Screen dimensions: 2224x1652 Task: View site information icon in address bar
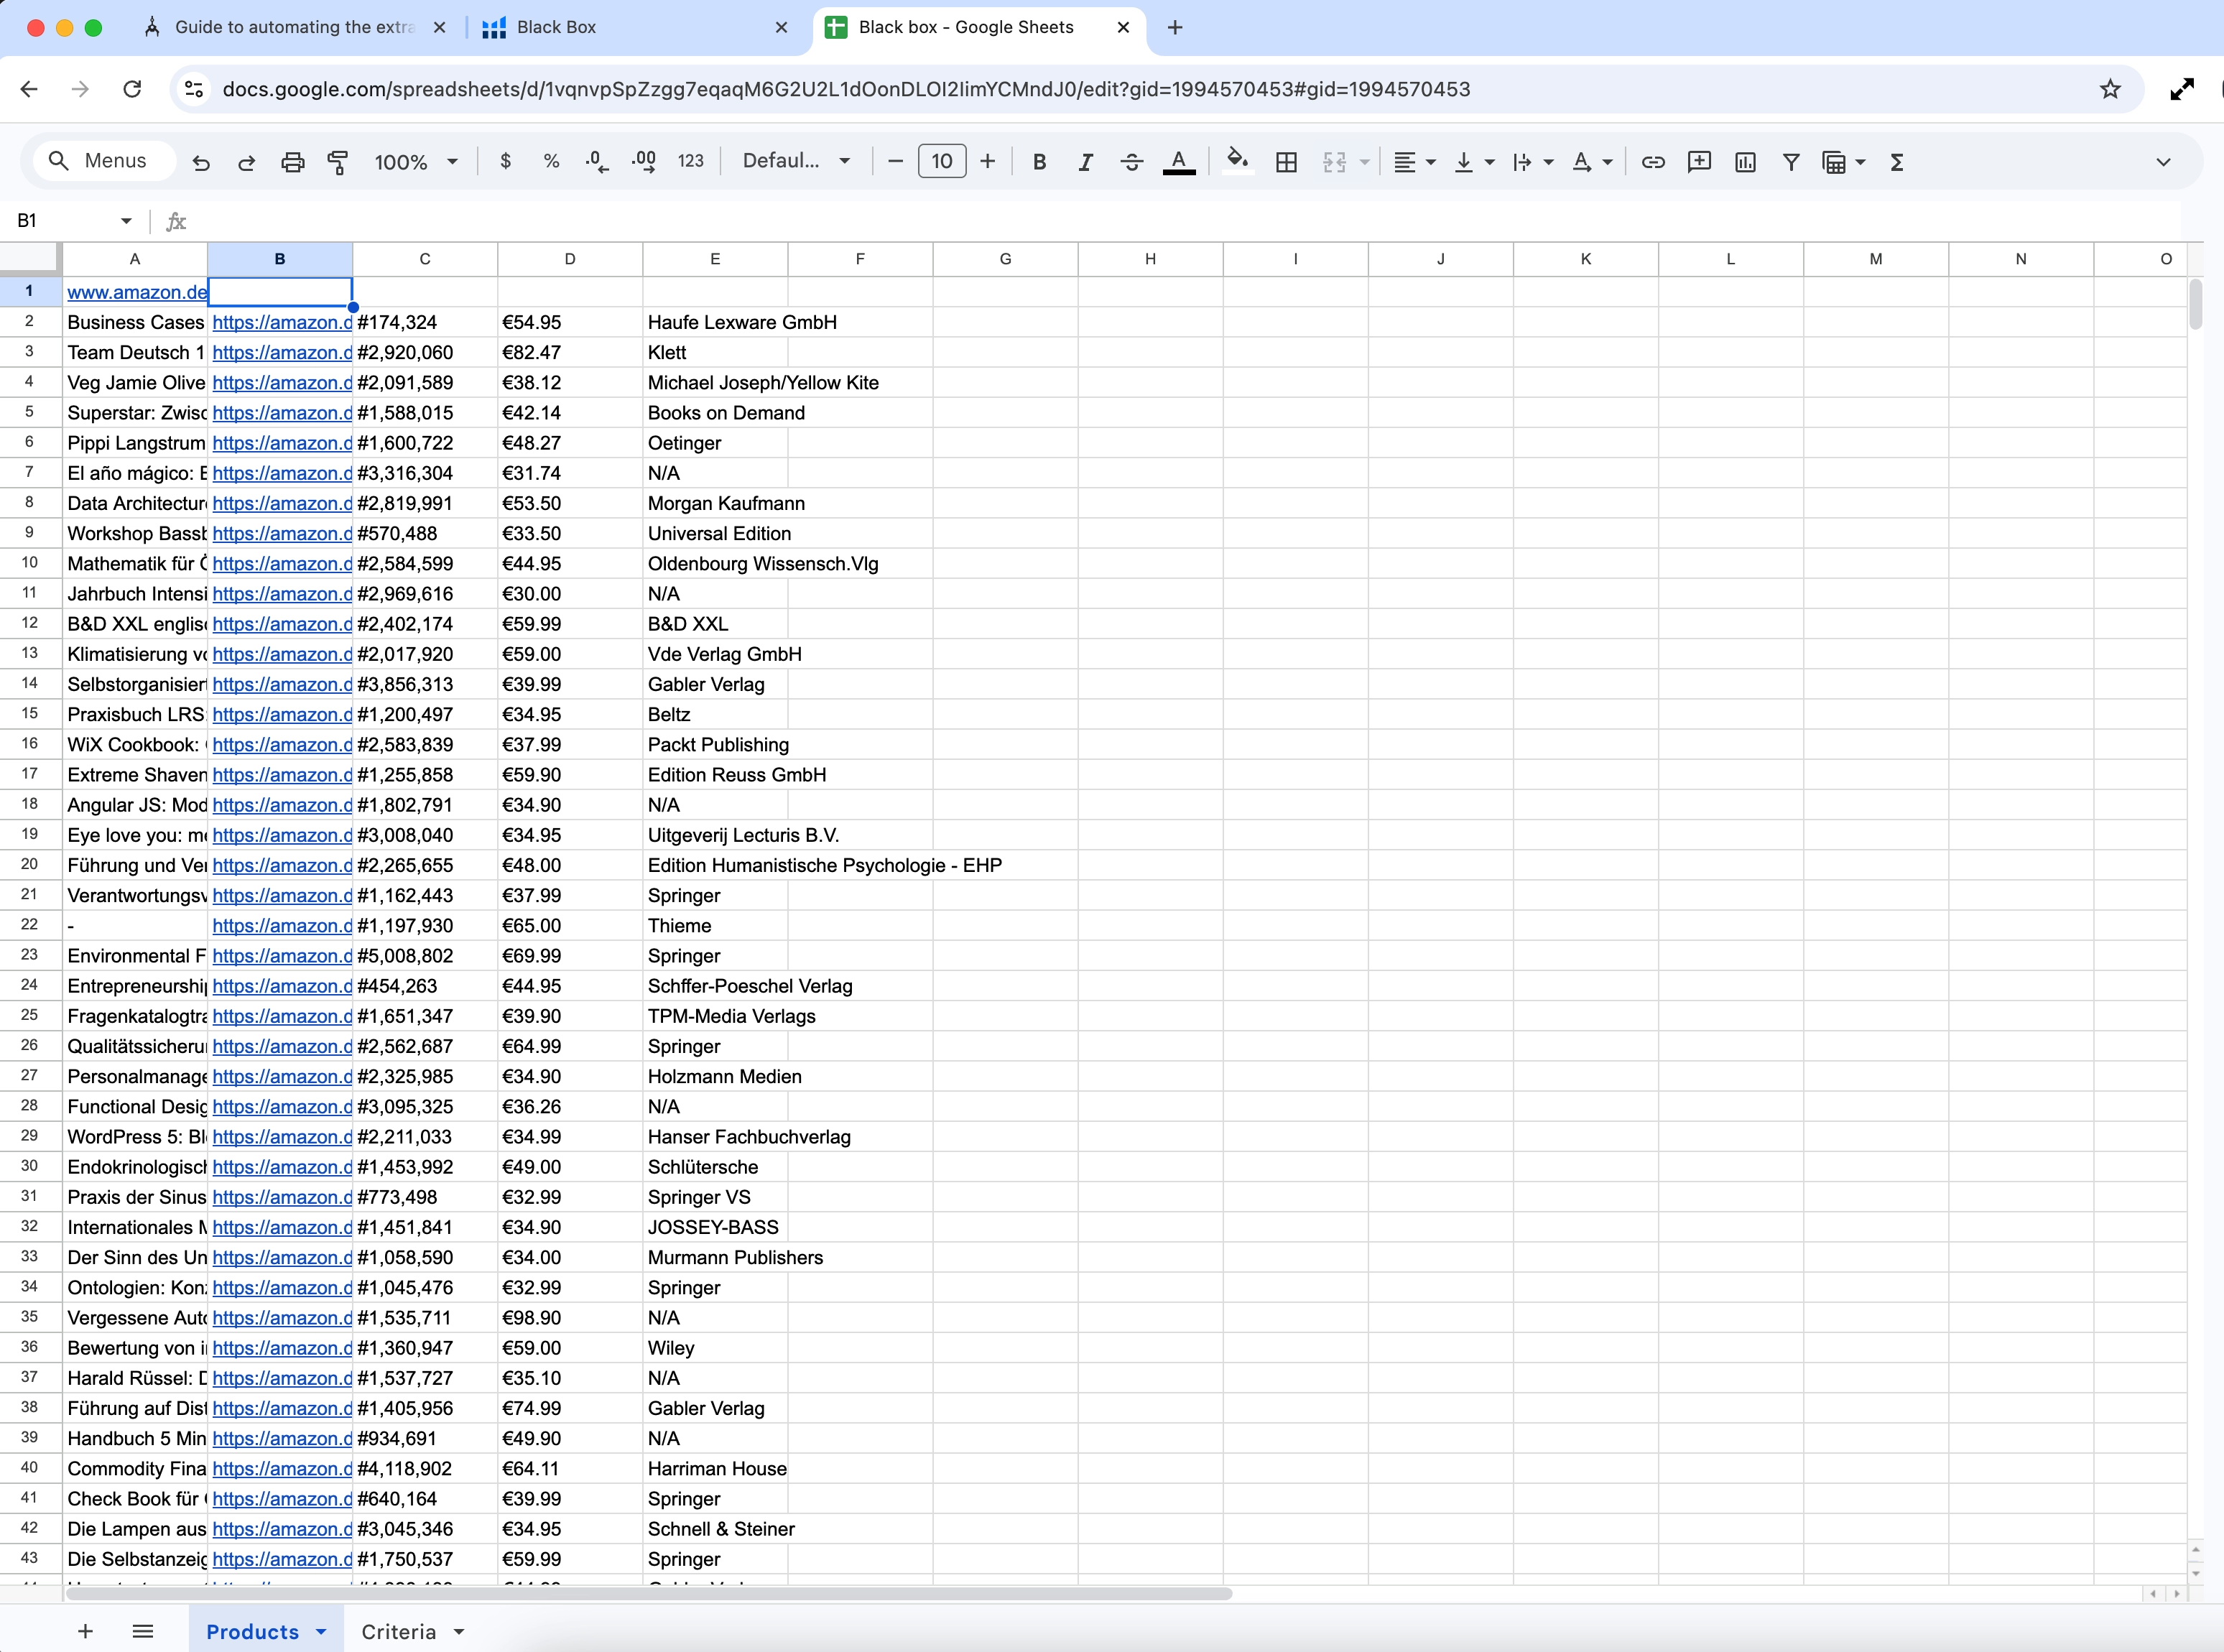pyautogui.click(x=194, y=89)
